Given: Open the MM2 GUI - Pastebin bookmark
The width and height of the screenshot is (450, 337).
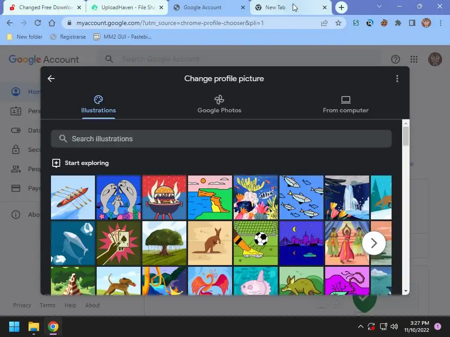Looking at the screenshot, I should click(x=123, y=37).
